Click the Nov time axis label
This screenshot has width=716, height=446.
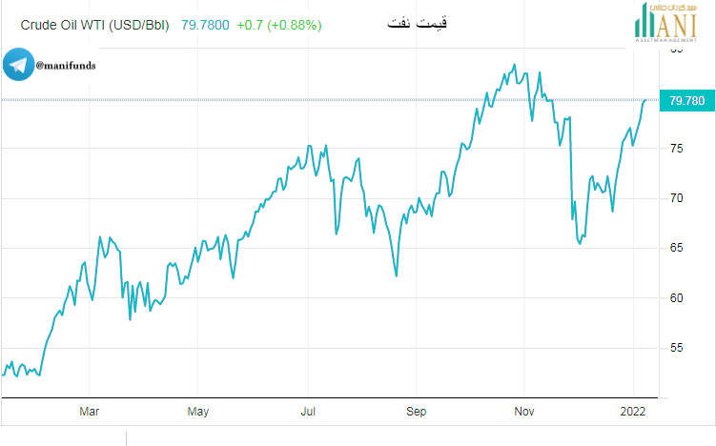coord(524,412)
